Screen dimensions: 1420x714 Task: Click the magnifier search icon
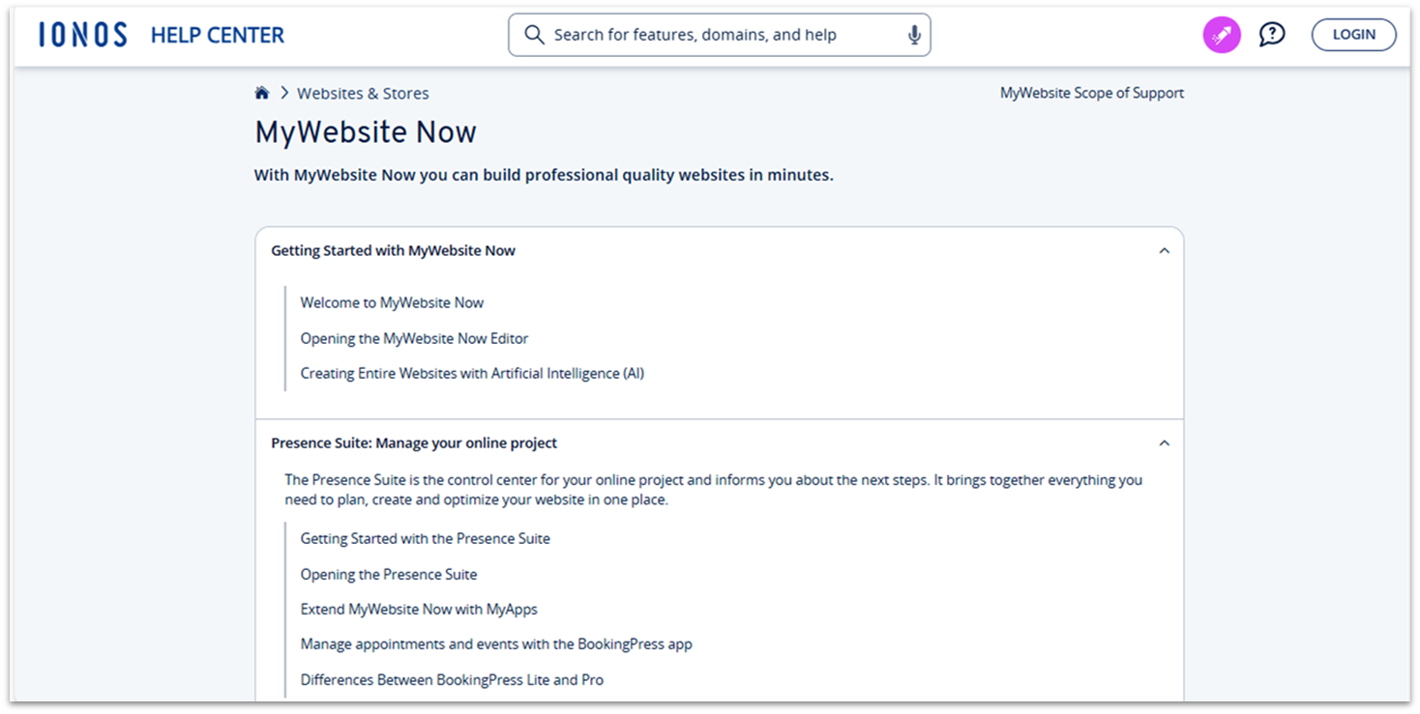534,35
